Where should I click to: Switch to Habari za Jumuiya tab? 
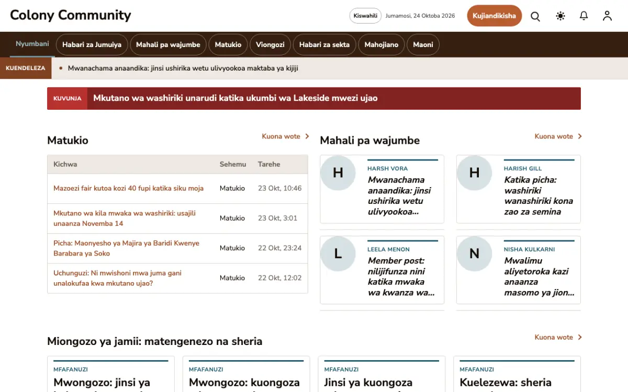(x=92, y=44)
